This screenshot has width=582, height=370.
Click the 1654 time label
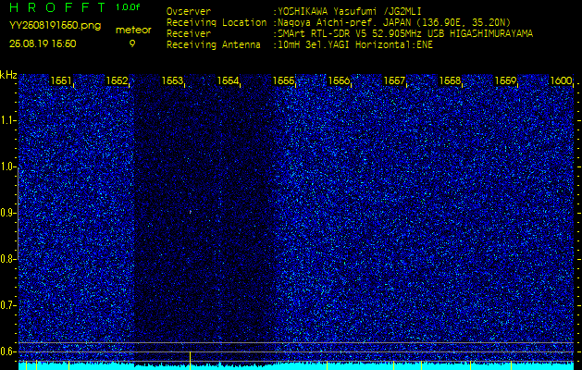pyautogui.click(x=228, y=80)
